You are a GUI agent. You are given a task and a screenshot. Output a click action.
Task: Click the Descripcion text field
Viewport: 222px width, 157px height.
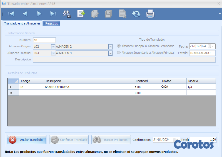coord(124,60)
